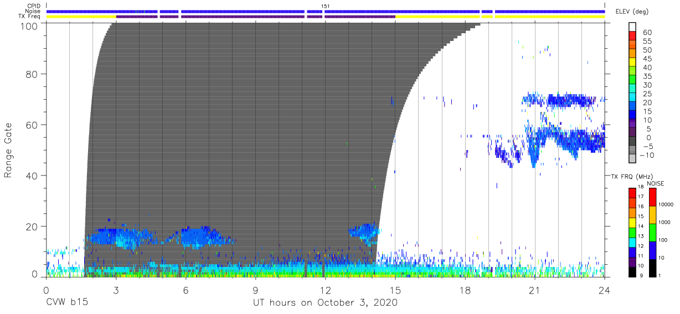Click the CPID value '151'
The height and width of the screenshot is (314, 680).
coord(326,6)
